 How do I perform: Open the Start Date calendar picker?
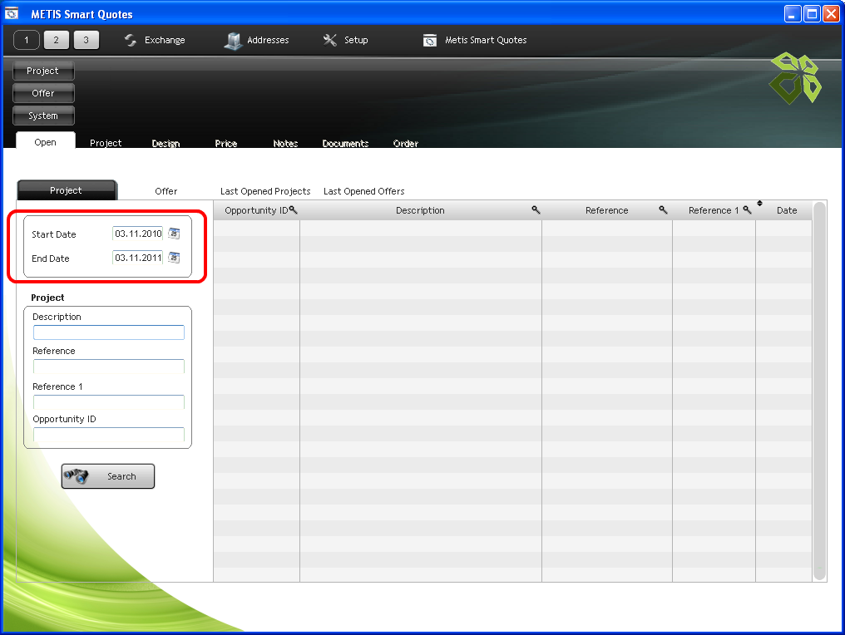click(174, 234)
